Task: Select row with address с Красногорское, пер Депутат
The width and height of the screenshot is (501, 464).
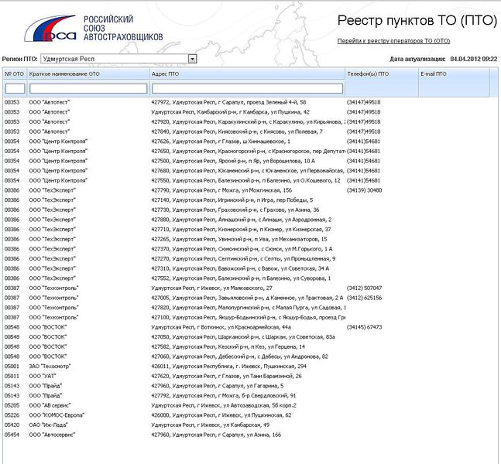Action: click(250, 151)
